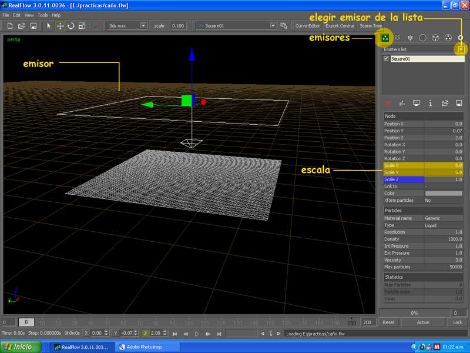Image resolution: width=470 pixels, height=353 pixels.
Task: Delete the emitter with the red X icon
Action: click(x=388, y=104)
